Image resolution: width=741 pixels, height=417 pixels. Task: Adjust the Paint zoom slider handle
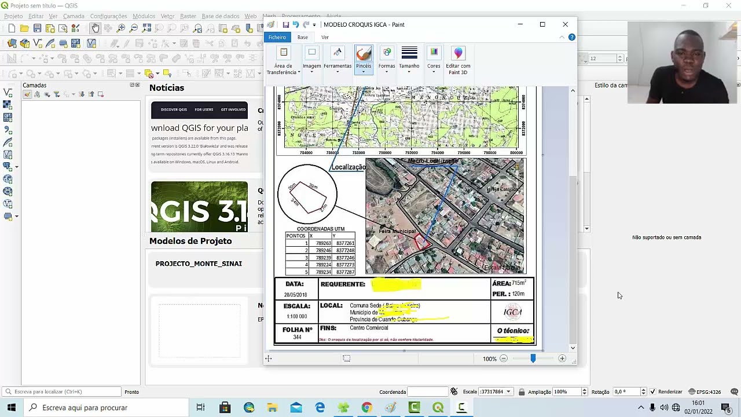[x=533, y=359]
